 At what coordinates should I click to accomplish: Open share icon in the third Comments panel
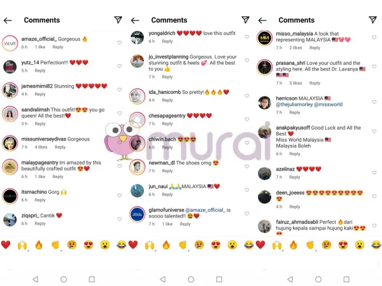(x=372, y=20)
